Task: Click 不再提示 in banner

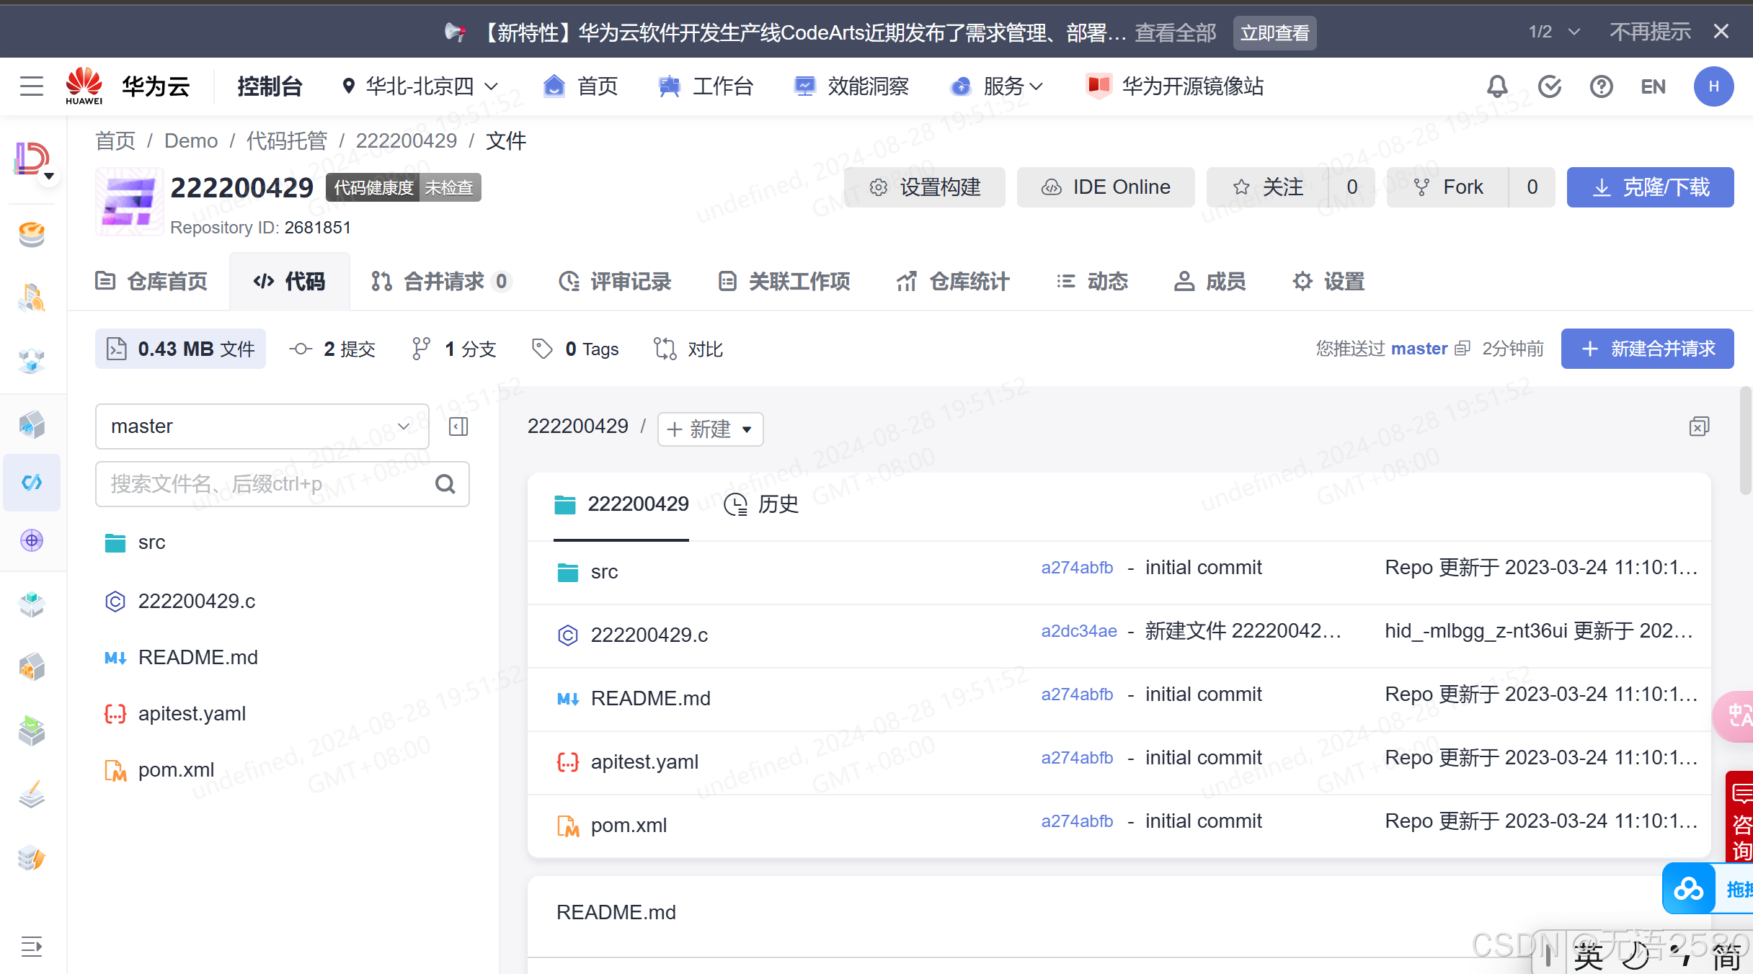Action: [1651, 32]
